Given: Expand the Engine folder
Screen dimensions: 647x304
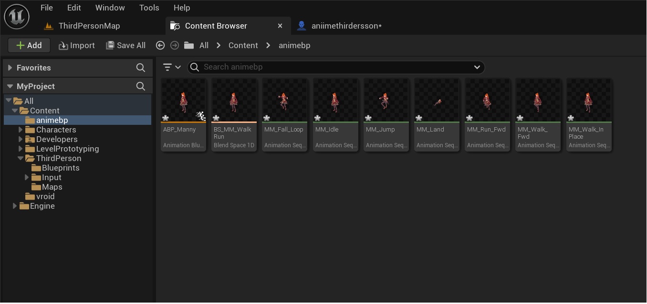Looking at the screenshot, I should point(15,206).
